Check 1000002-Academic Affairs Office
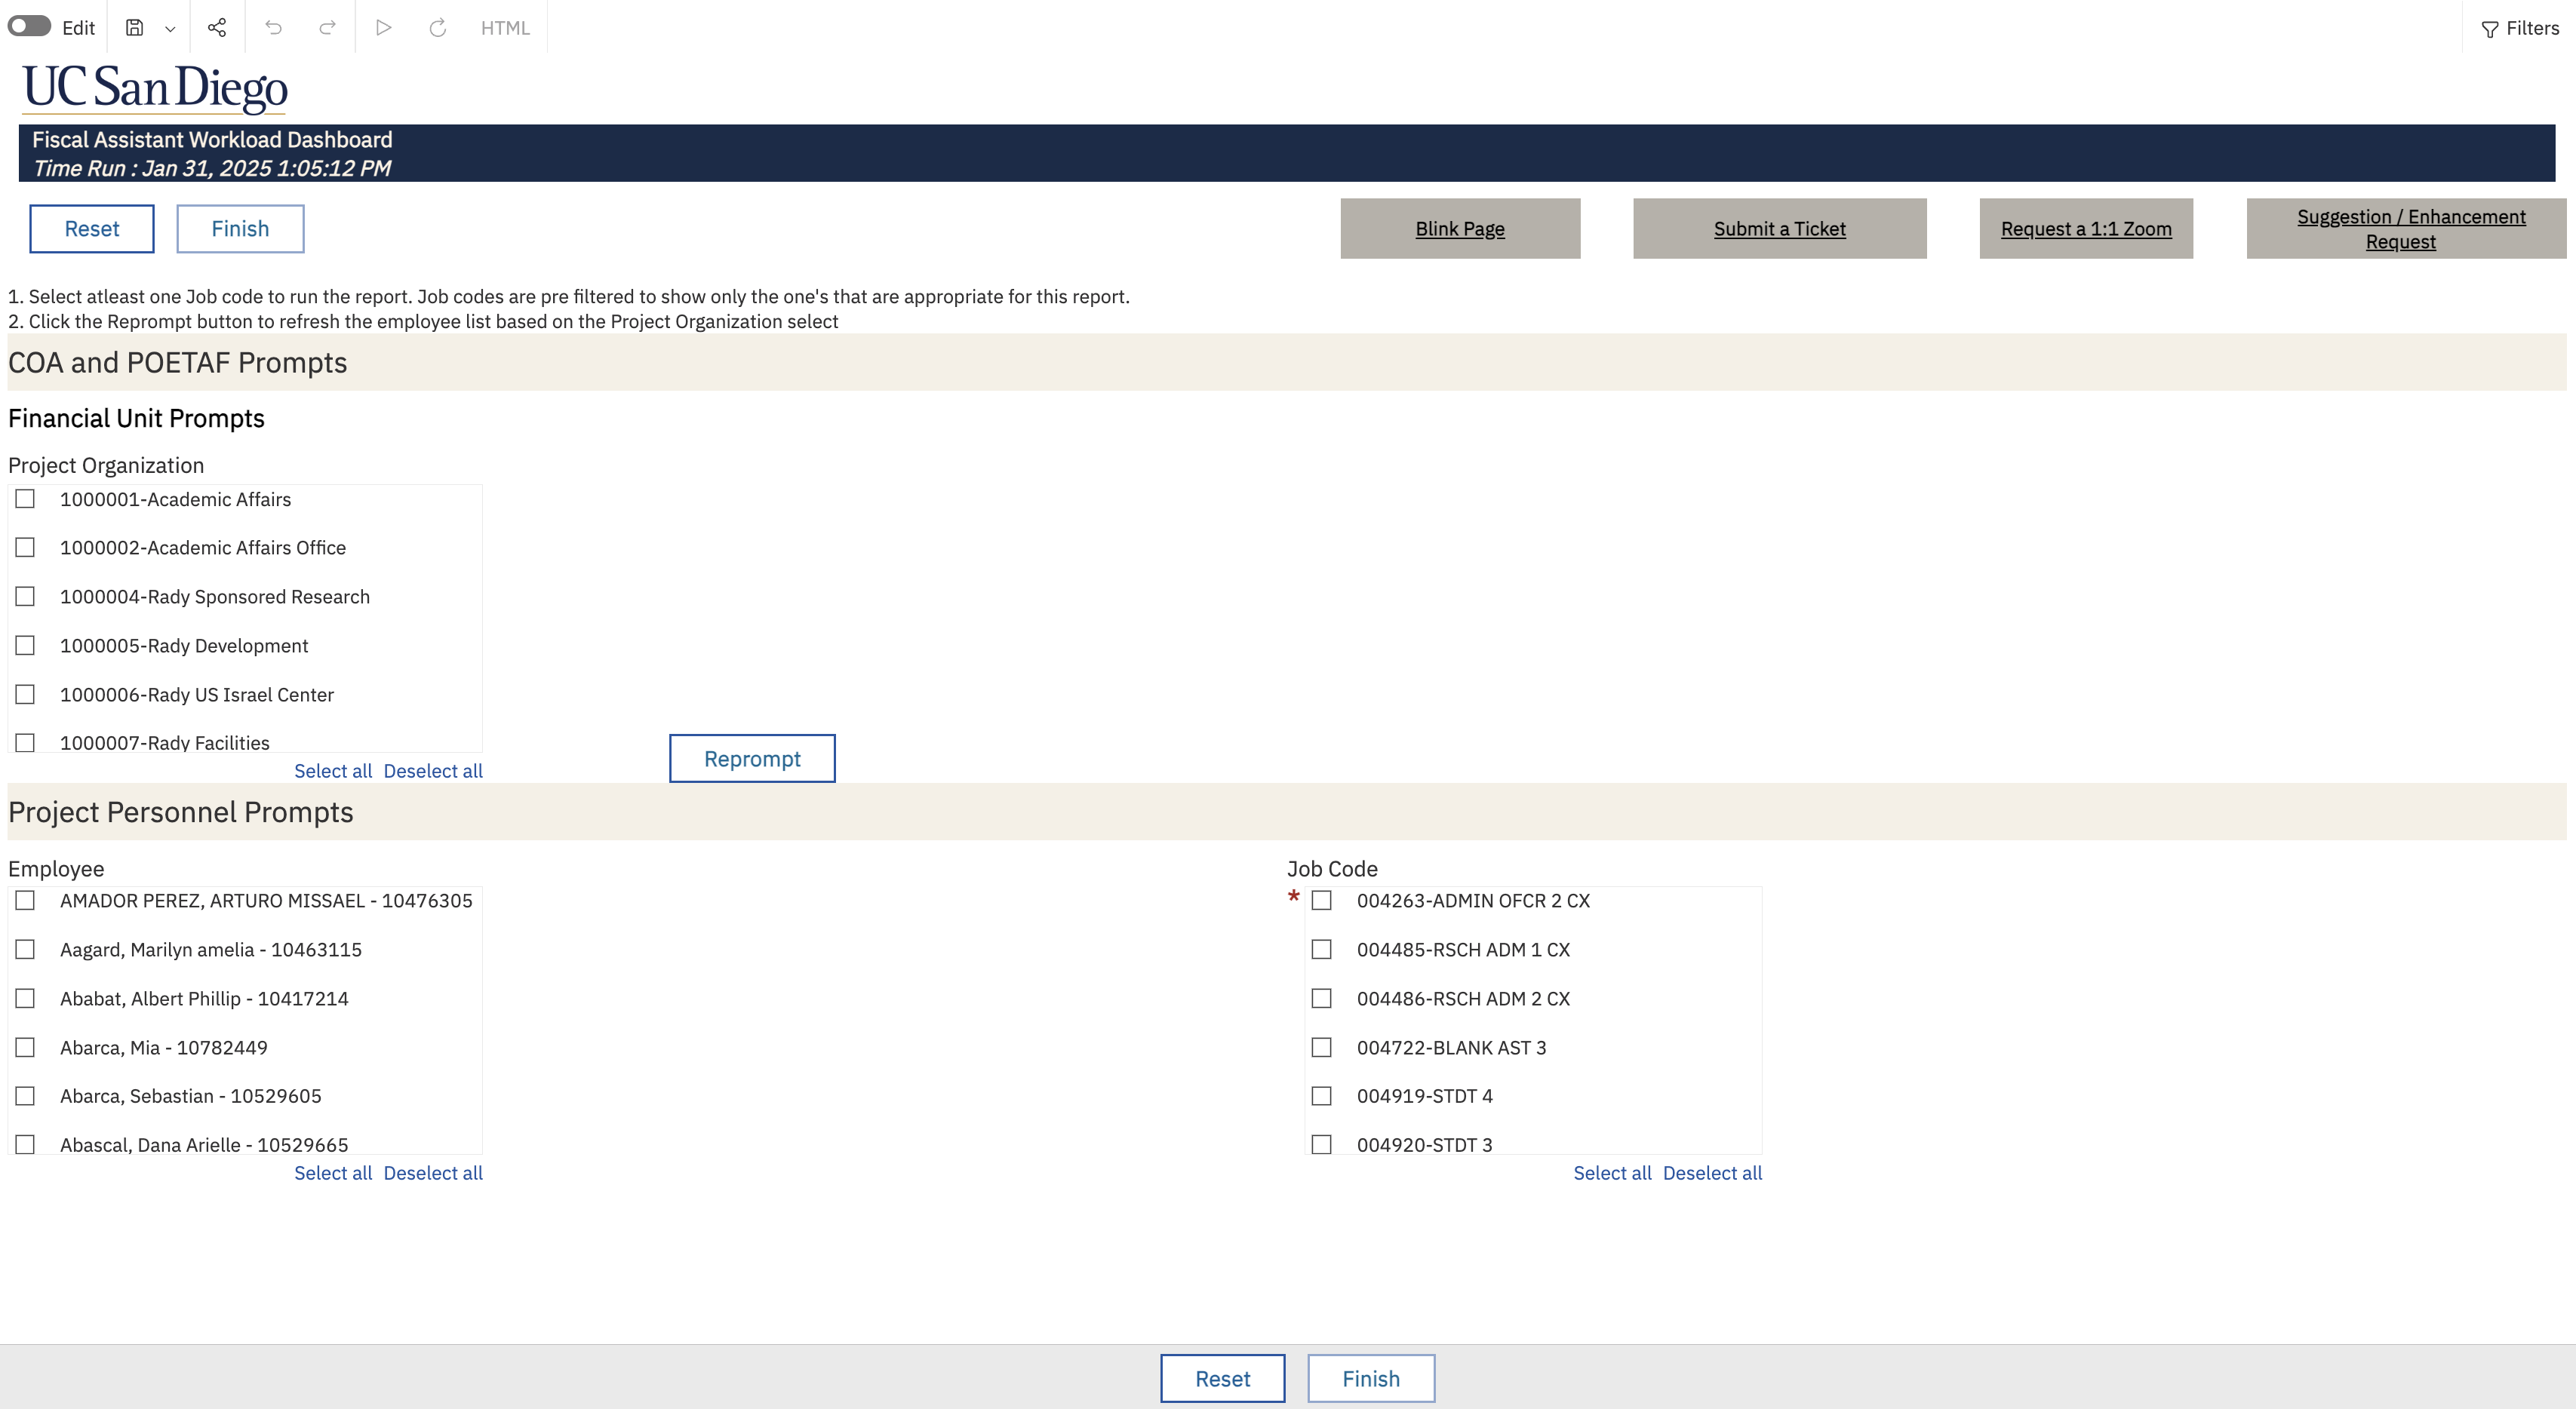Screen dimensions: 2576x1409 pos(25,548)
